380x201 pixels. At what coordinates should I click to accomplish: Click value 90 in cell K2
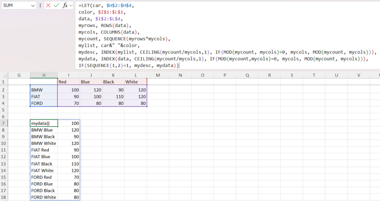(x=113, y=90)
